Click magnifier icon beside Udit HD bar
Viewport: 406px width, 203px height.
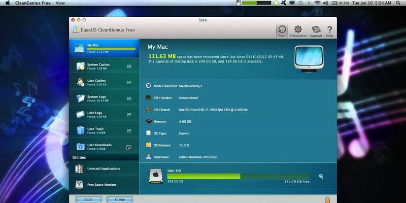pyautogui.click(x=321, y=176)
